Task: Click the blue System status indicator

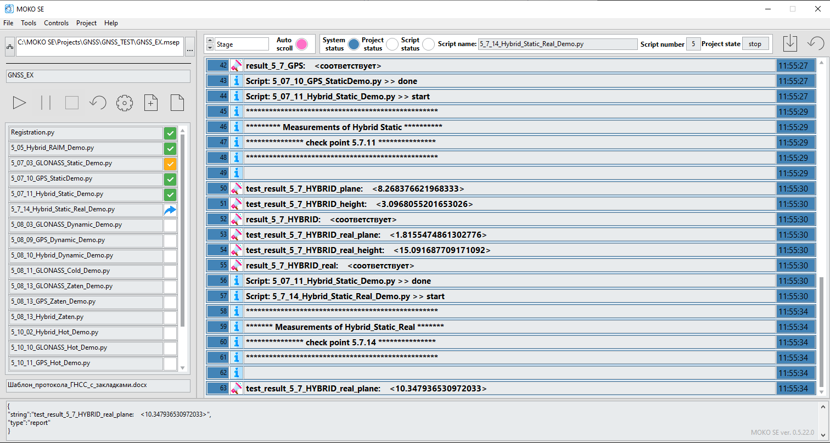Action: [x=354, y=44]
